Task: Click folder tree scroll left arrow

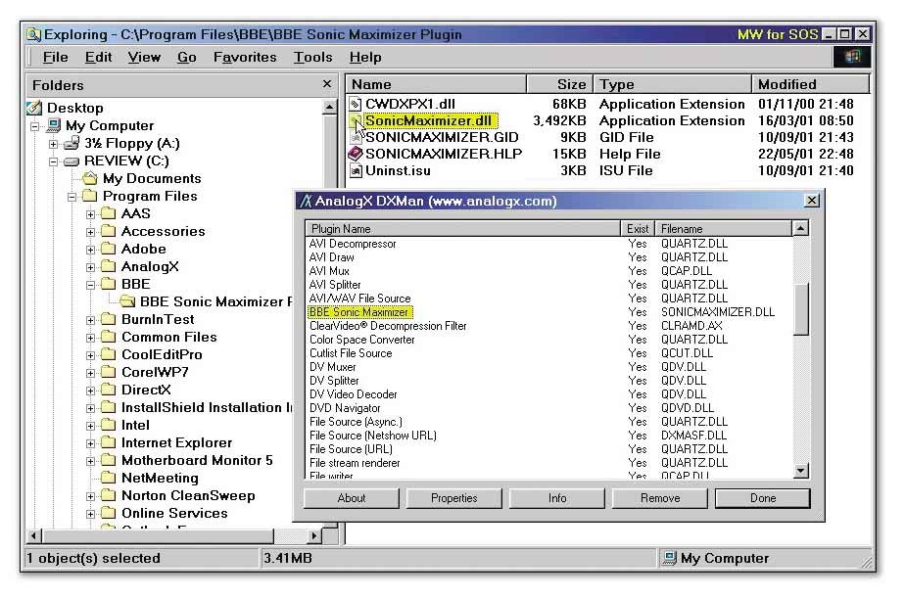Action: coord(34,535)
